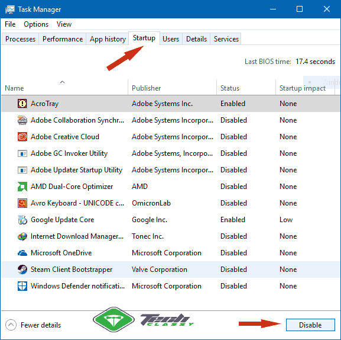Click Disabled status of Microsoft OneDrive
The width and height of the screenshot is (341, 340).
pos(233,253)
